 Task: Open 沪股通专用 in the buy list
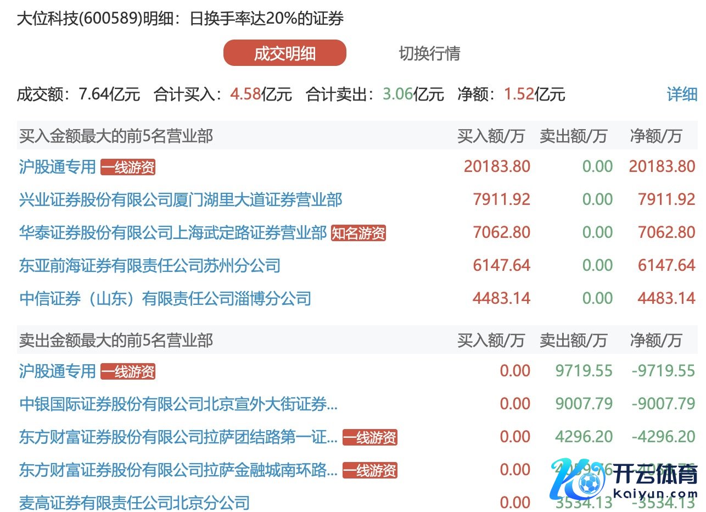58,166
